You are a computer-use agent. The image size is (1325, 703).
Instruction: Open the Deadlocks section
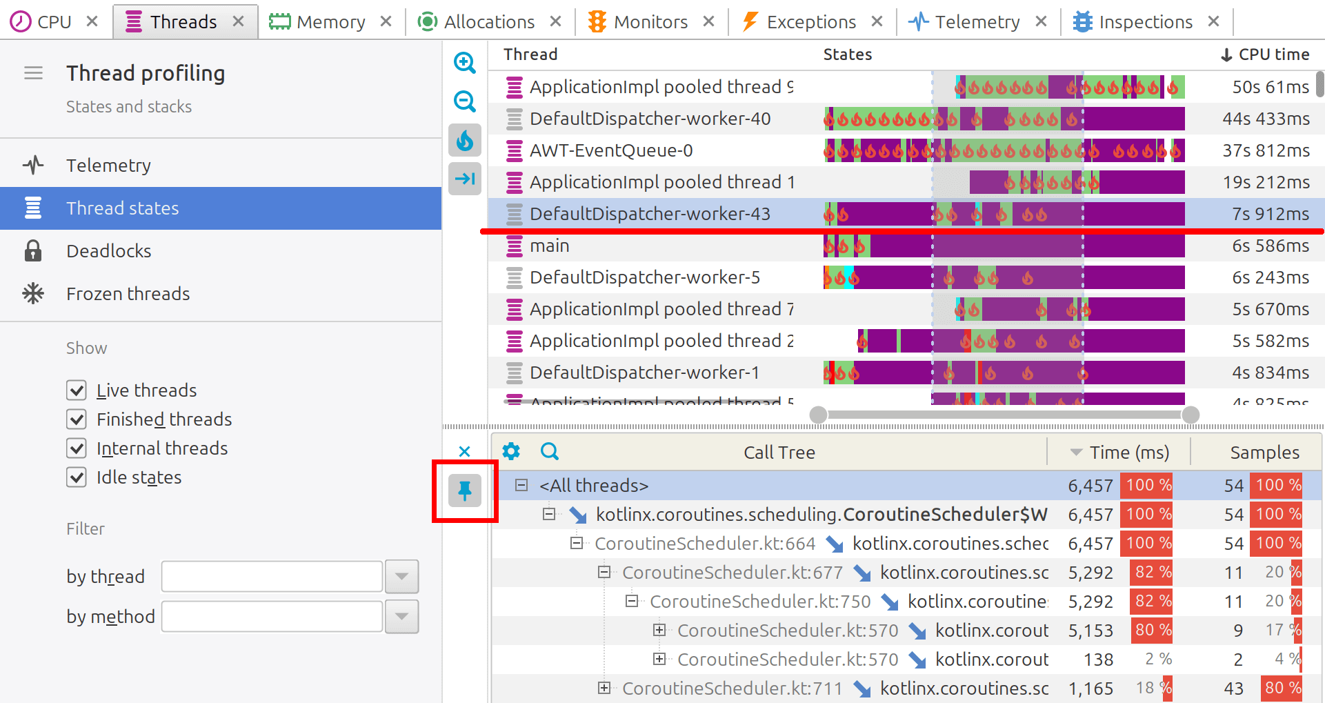221,250
